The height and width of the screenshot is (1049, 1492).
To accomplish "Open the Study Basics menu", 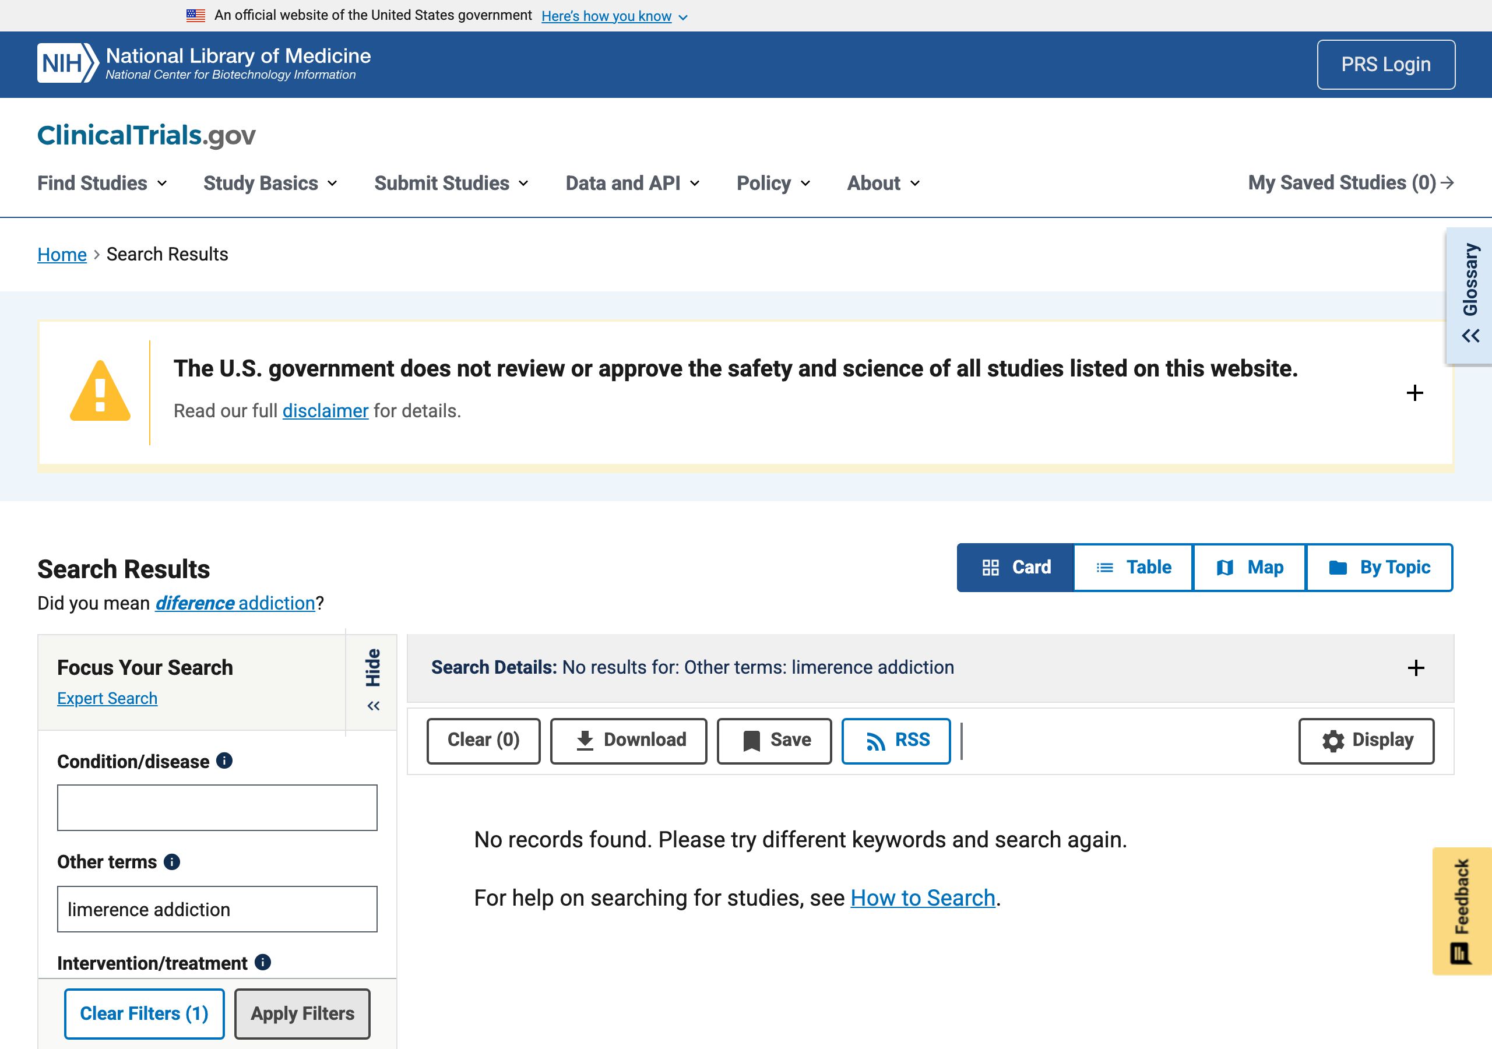I will tap(270, 183).
